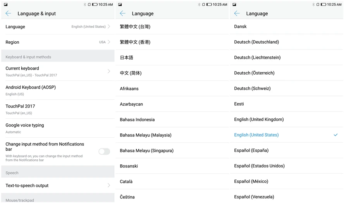The image size is (344, 203).
Task: Open Text-to-speech output chevron
Action: tap(109, 185)
